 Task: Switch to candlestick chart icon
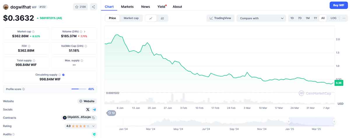(162, 18)
